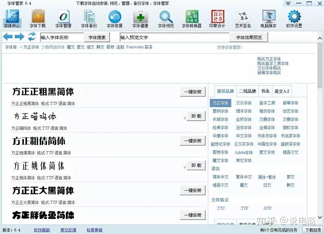The image size is (324, 234).
Task: Select the Adobe字体 brand
Action: coord(244,152)
